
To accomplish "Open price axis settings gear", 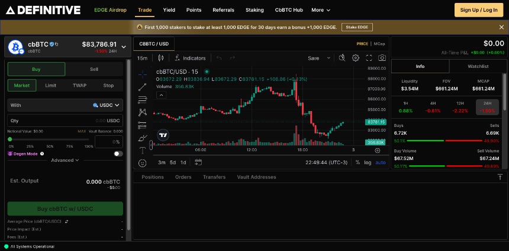I will click(377, 150).
